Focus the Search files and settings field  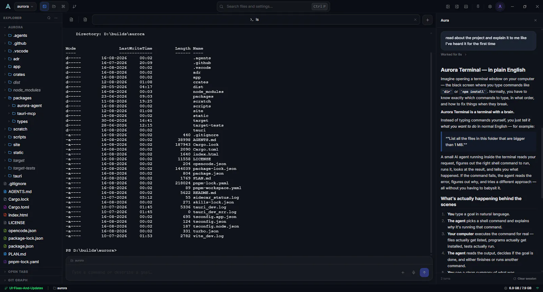(x=273, y=6)
